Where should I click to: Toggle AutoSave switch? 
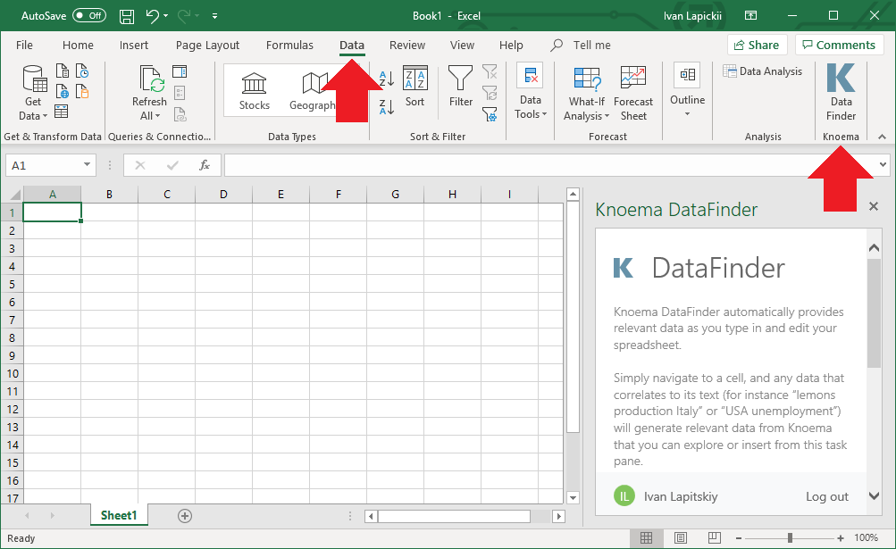click(x=89, y=16)
